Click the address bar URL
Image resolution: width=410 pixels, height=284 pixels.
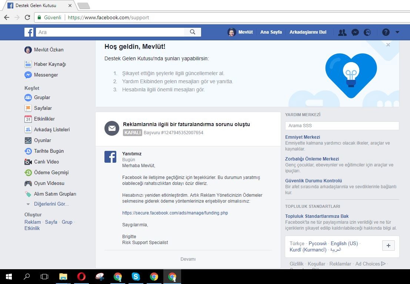click(x=108, y=17)
